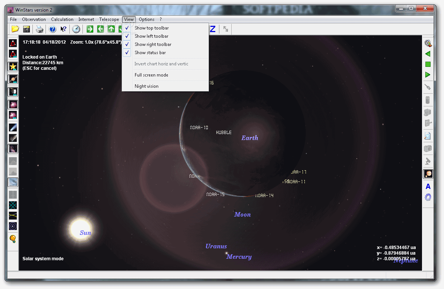
Task: Stop animation with the green square
Action: pyautogui.click(x=428, y=64)
